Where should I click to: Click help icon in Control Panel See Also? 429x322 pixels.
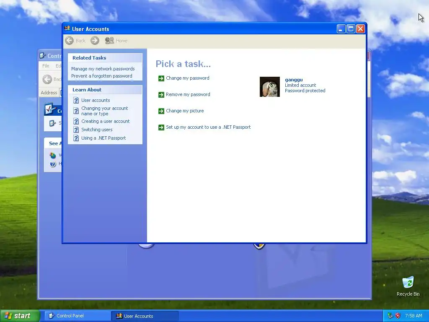53,164
